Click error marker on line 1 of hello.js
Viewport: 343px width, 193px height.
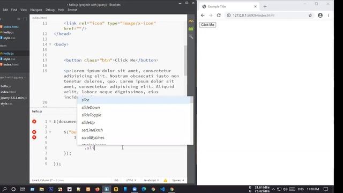34,122
